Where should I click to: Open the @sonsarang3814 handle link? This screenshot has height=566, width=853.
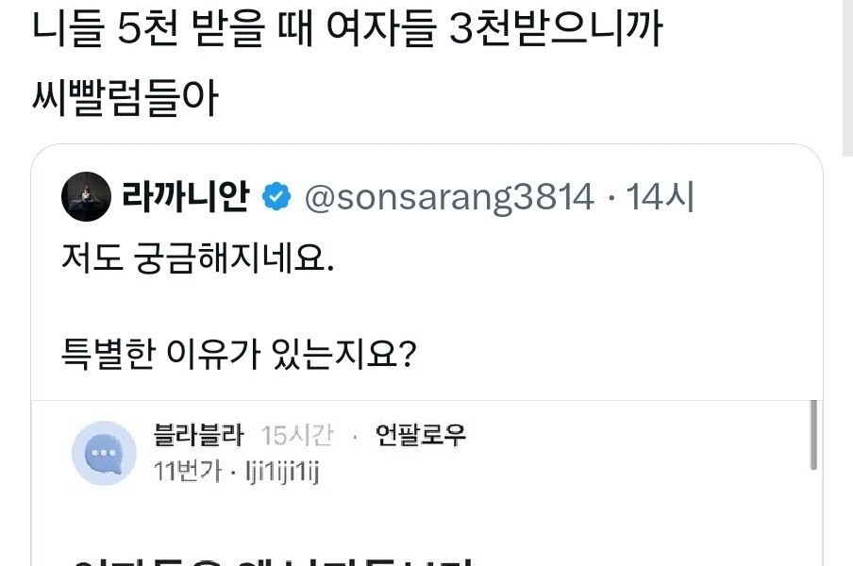click(448, 198)
